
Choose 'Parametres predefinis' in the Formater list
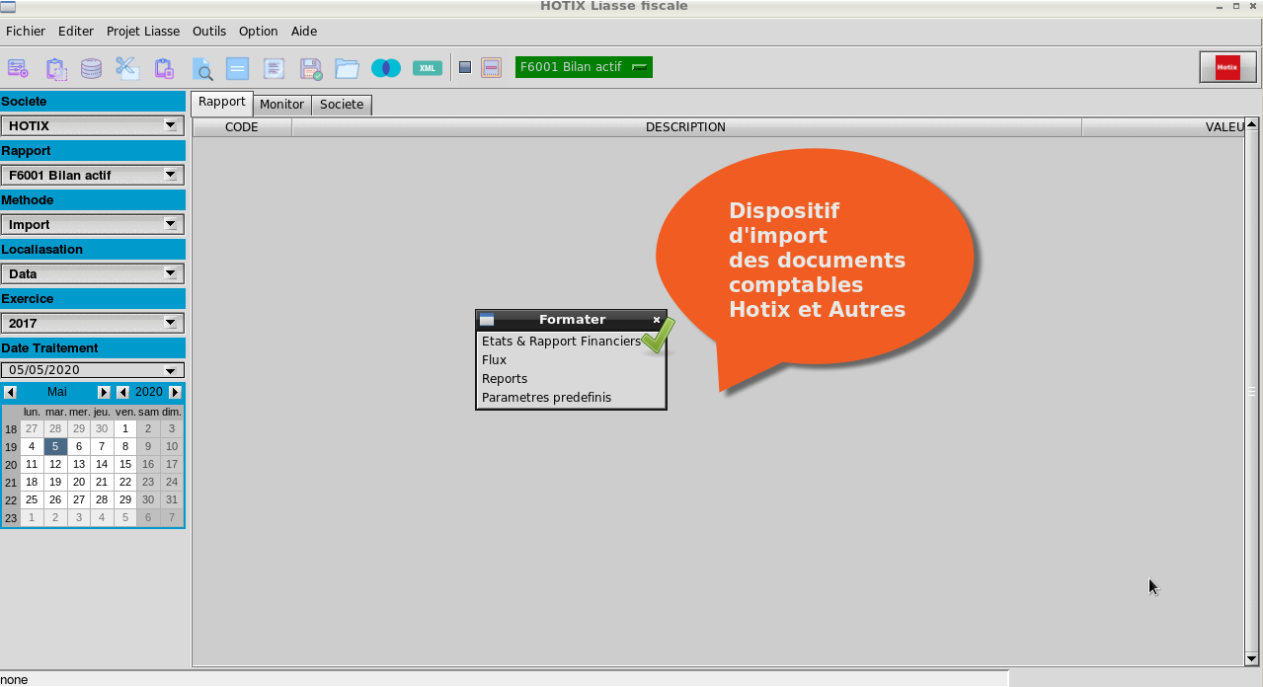tap(546, 397)
